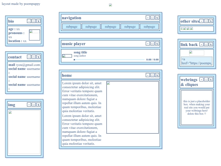Maximize the other sites window
The height and width of the screenshot is (166, 221).
click(x=206, y=21)
